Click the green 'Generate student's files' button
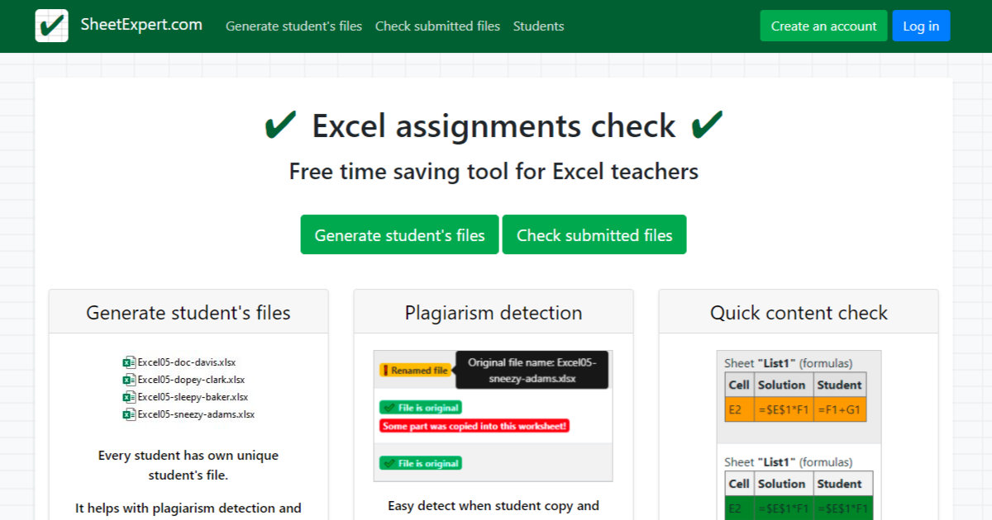 coord(399,234)
